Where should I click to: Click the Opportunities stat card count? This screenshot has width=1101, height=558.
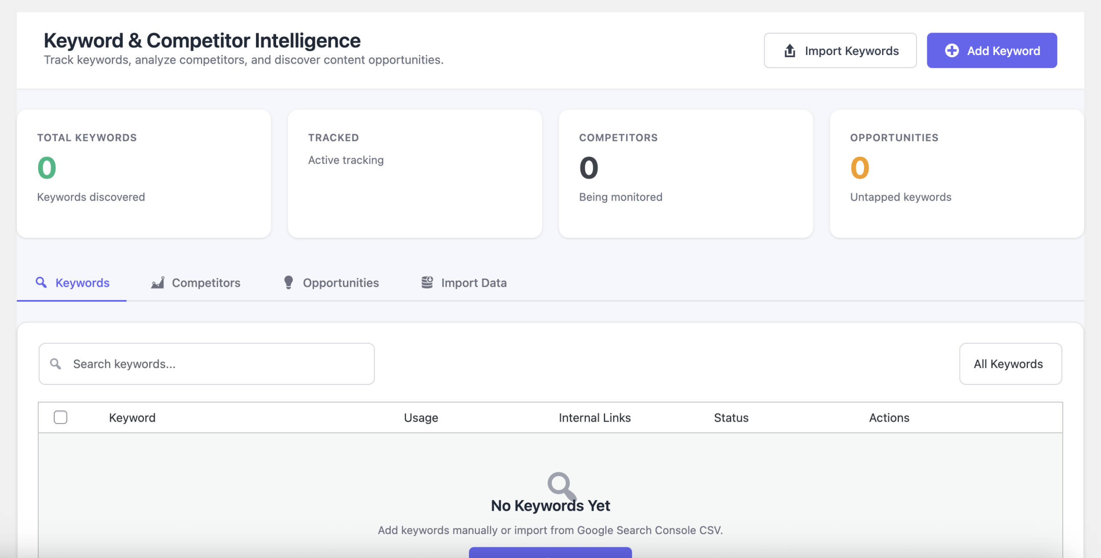click(860, 168)
